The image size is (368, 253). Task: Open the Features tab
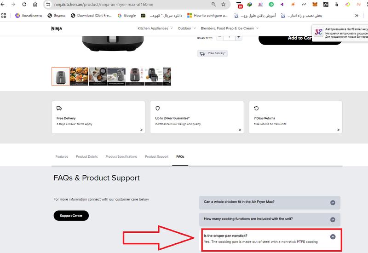[62, 156]
